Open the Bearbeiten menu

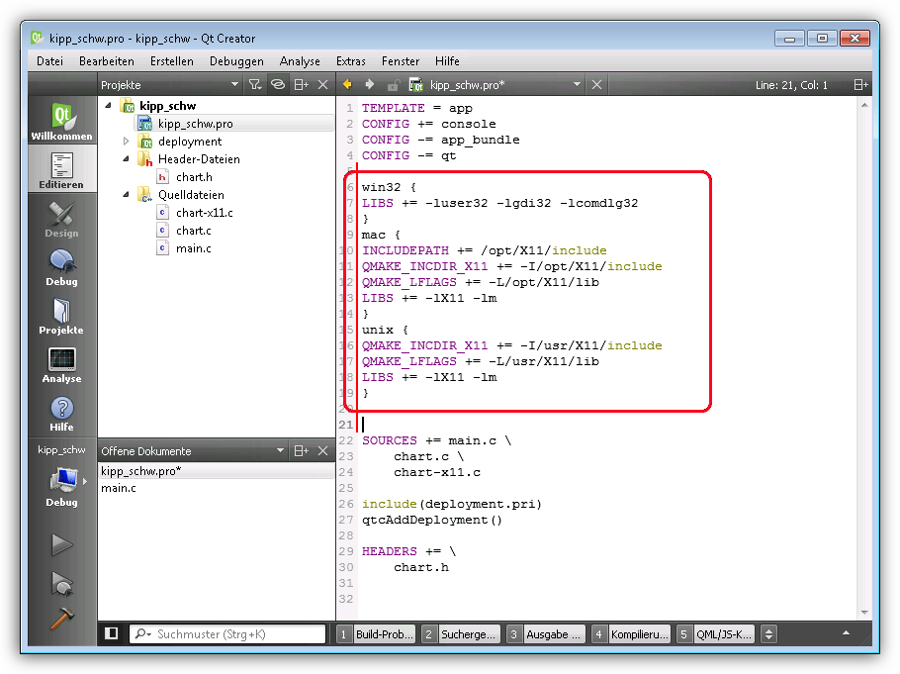pos(107,61)
